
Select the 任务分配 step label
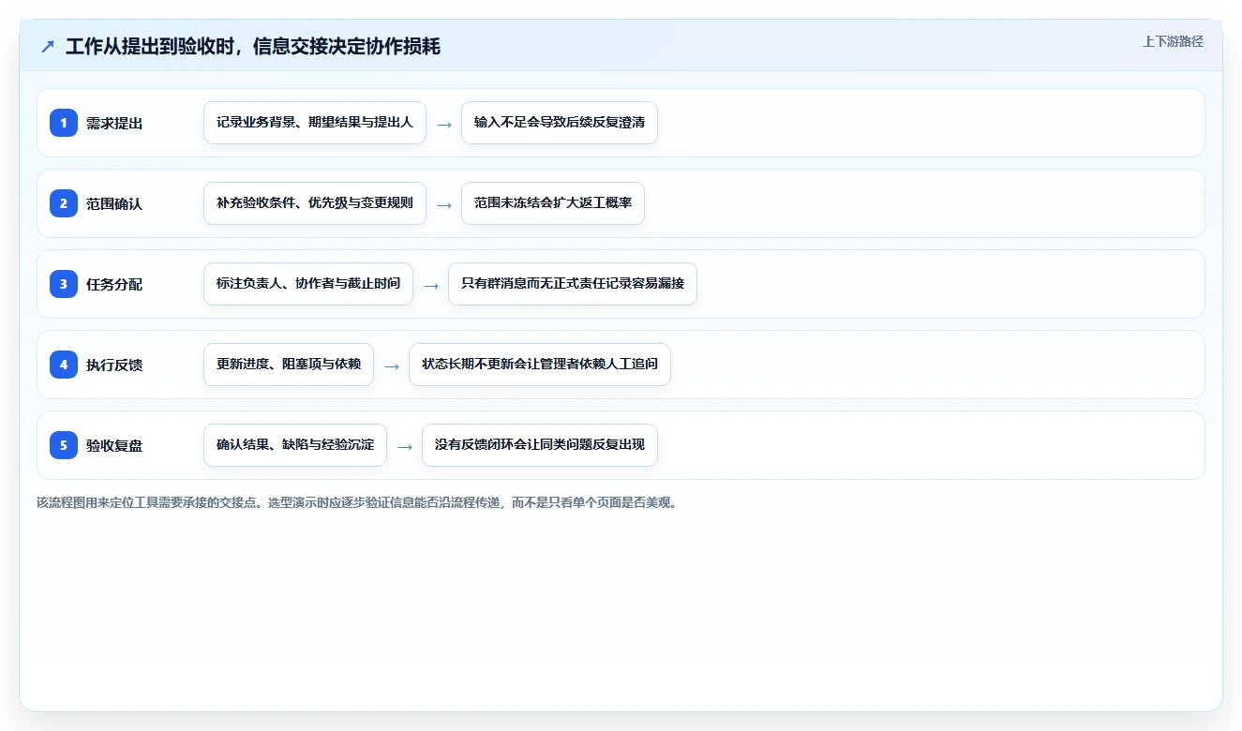(x=114, y=284)
